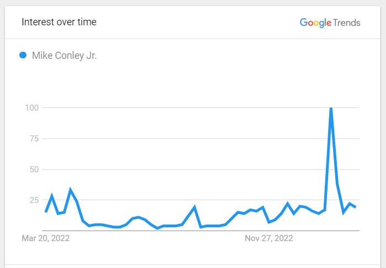Click the Interest over time heading
Image resolution: width=386 pixels, height=268 pixels.
[x=59, y=22]
